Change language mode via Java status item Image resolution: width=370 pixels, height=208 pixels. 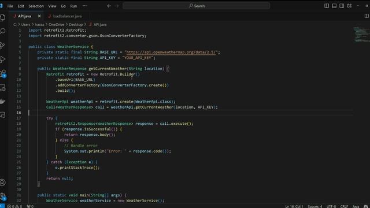point(356,206)
